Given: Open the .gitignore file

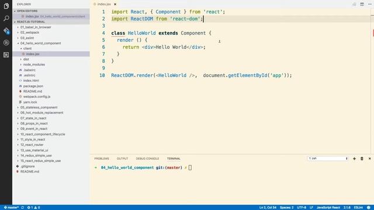Looking at the screenshot, I should point(27,166).
